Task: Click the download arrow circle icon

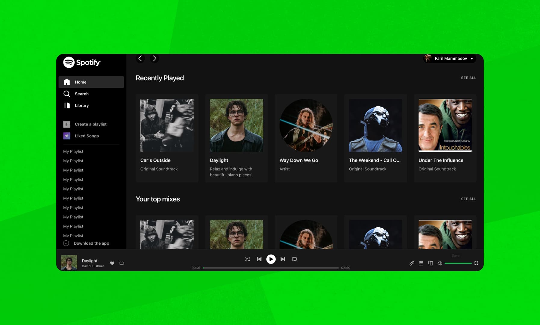Action: (66, 243)
